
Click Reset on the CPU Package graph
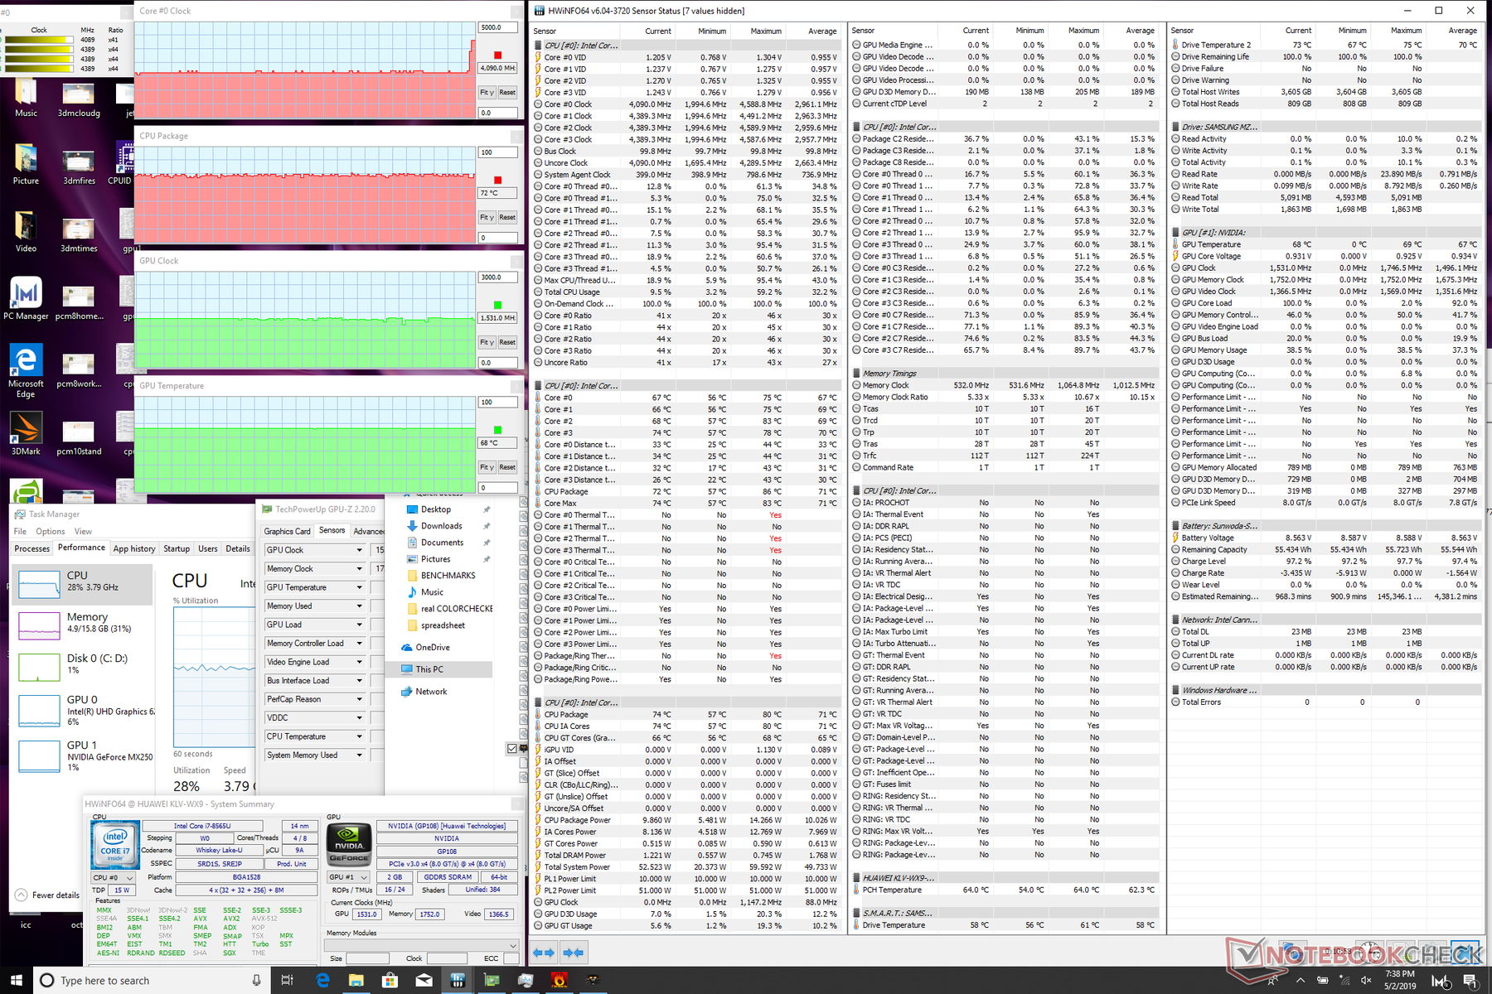(x=507, y=217)
